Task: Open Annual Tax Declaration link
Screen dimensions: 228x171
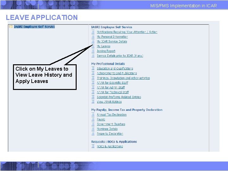Action: point(112,115)
